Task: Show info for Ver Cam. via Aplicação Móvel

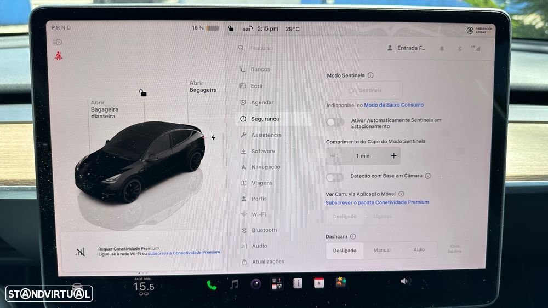Action: pos(401,194)
